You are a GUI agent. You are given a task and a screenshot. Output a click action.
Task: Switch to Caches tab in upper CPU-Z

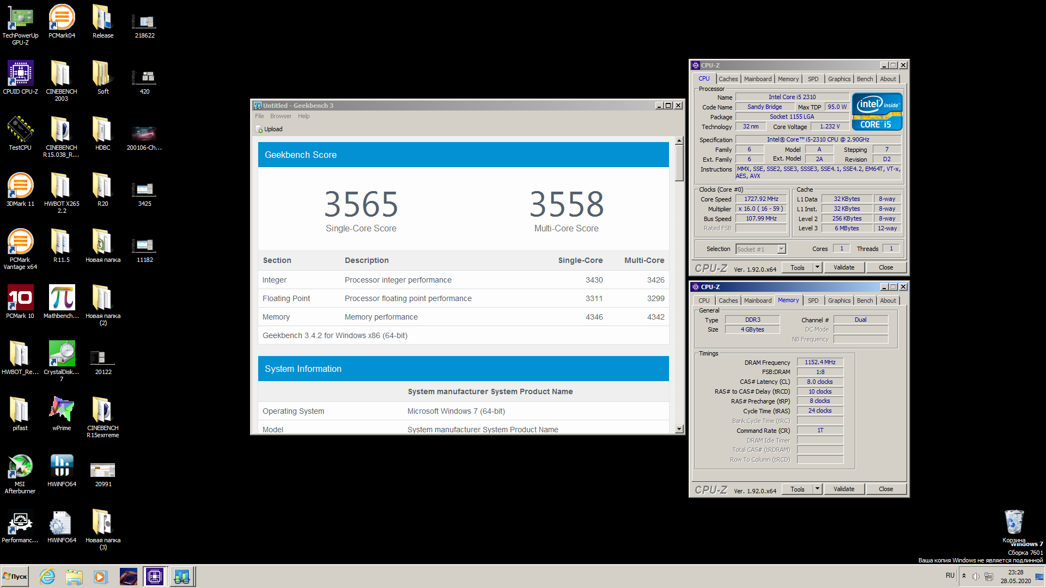pyautogui.click(x=728, y=79)
